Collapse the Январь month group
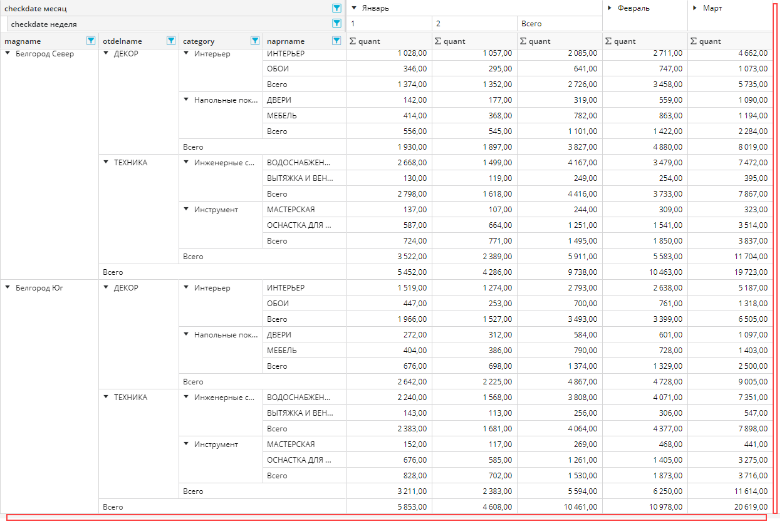The width and height of the screenshot is (782, 524). pyautogui.click(x=354, y=8)
